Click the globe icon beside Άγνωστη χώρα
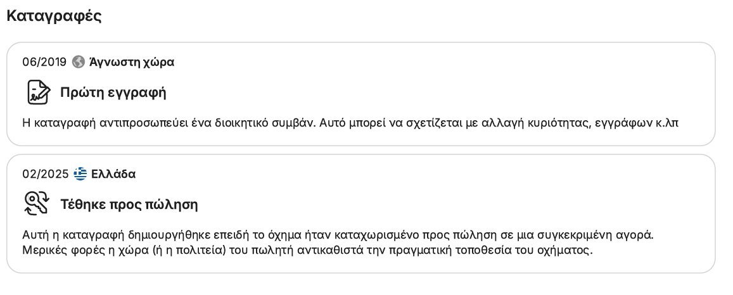 79,62
